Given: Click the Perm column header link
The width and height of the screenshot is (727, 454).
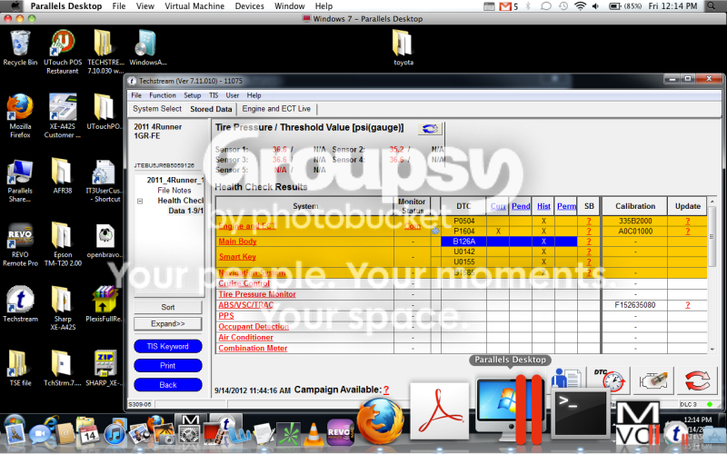Looking at the screenshot, I should (566, 206).
